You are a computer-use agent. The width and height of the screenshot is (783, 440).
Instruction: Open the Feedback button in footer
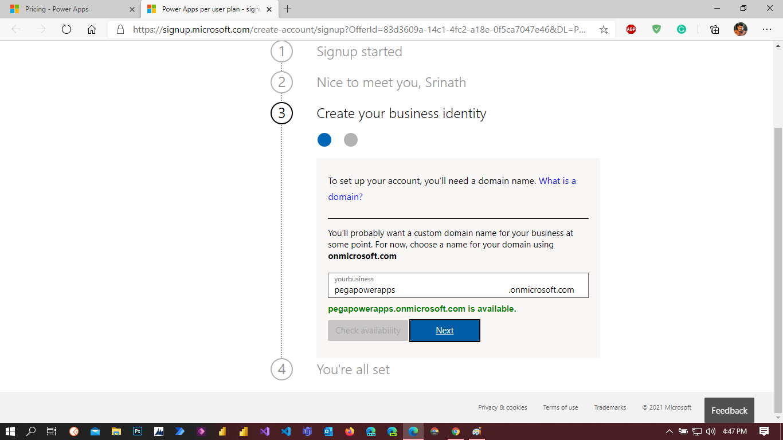tap(729, 410)
